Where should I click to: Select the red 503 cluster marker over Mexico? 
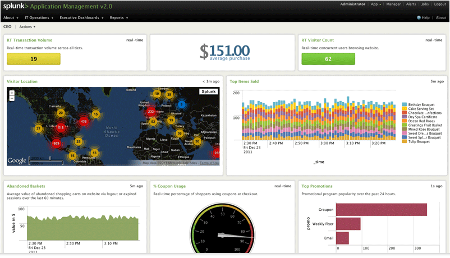click(x=56, y=143)
